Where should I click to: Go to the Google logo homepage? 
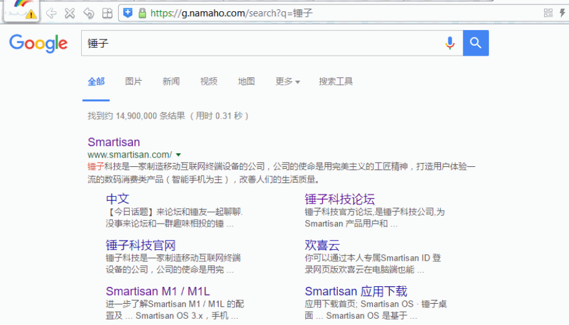pyautogui.click(x=39, y=44)
